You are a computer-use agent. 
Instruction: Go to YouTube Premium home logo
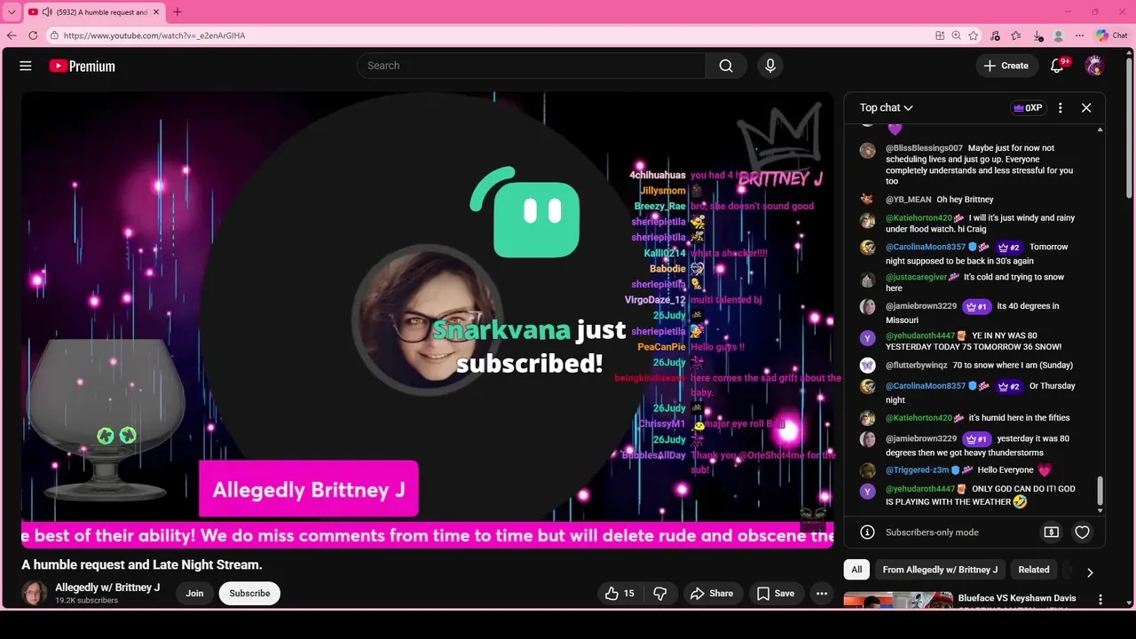click(x=82, y=66)
